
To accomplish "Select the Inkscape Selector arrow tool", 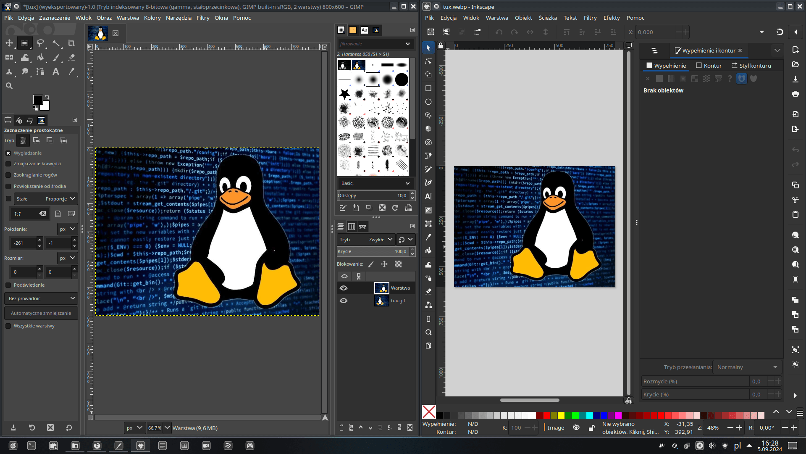I will 428,48.
